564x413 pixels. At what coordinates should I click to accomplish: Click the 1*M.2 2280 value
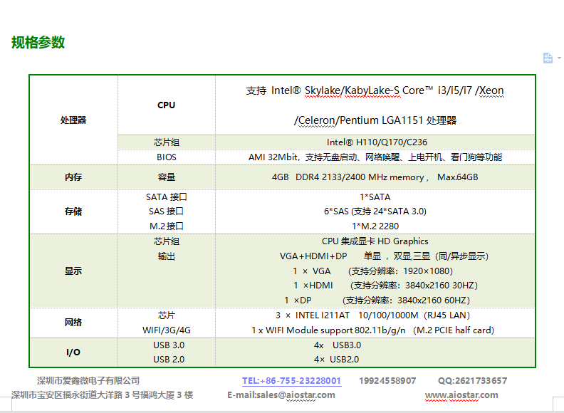pos(375,226)
